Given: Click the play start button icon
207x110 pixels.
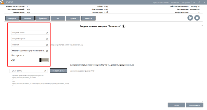Looking at the screenshot, I should (190, 18).
